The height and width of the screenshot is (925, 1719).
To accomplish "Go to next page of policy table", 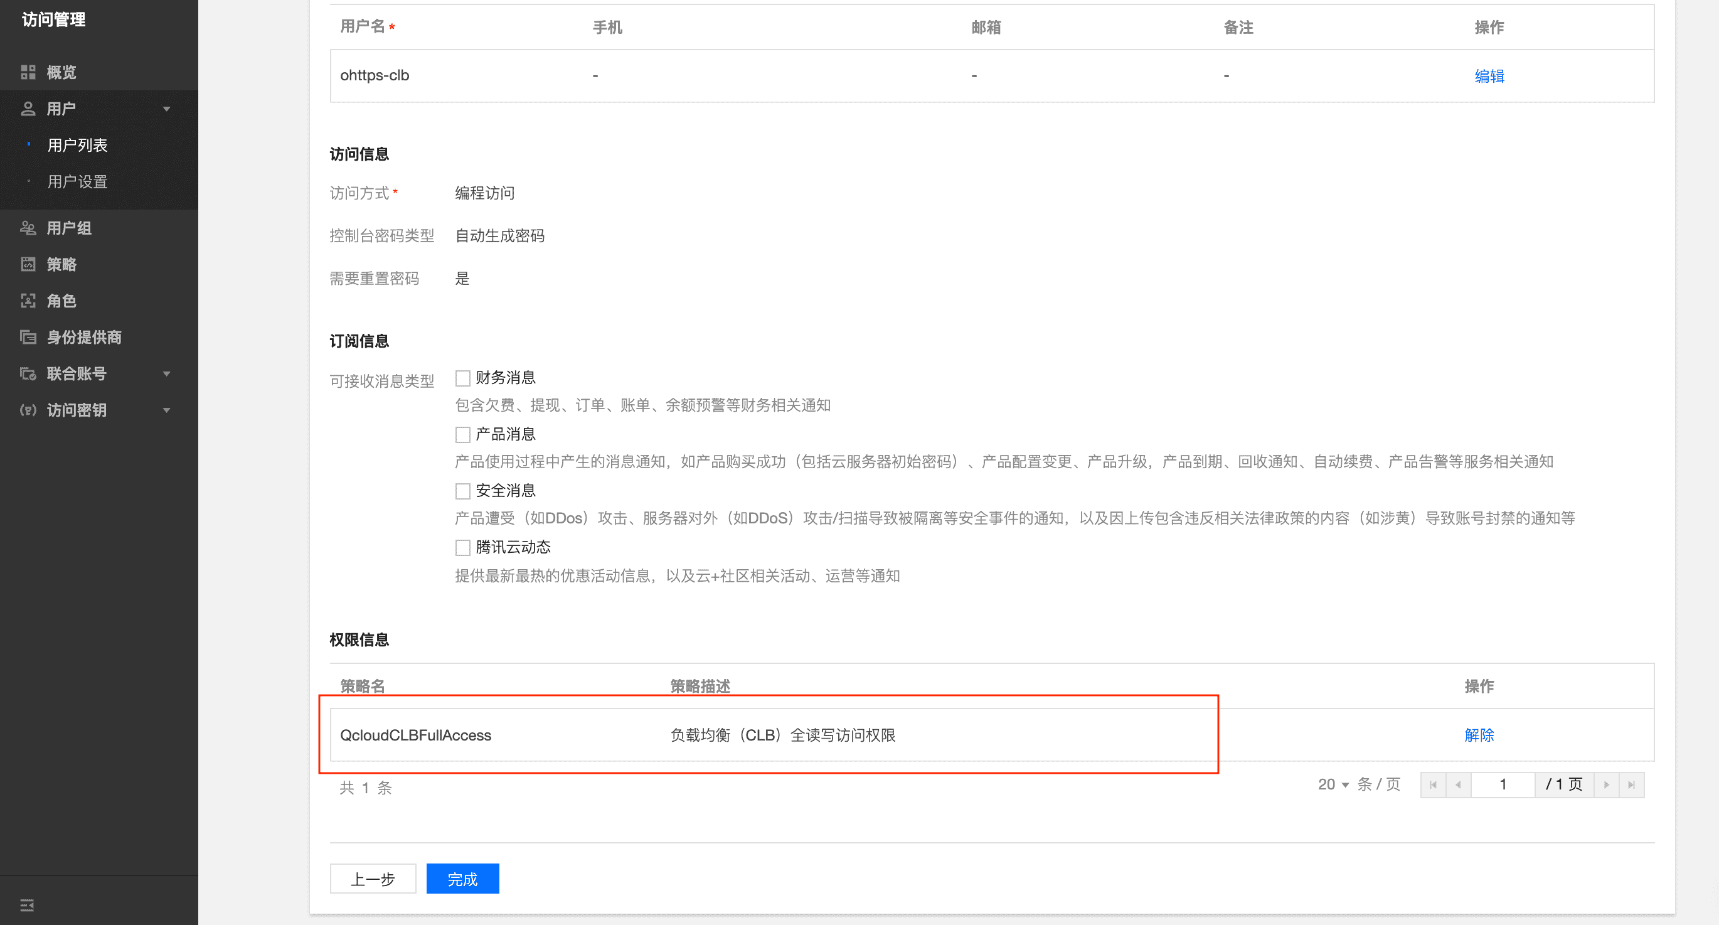I will coord(1606,785).
